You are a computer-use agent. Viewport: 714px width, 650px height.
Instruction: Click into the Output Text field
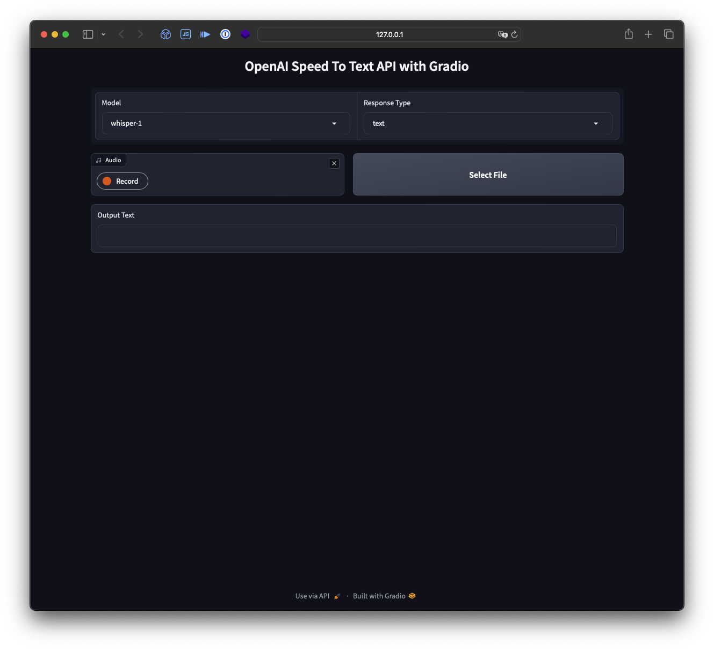pos(357,236)
